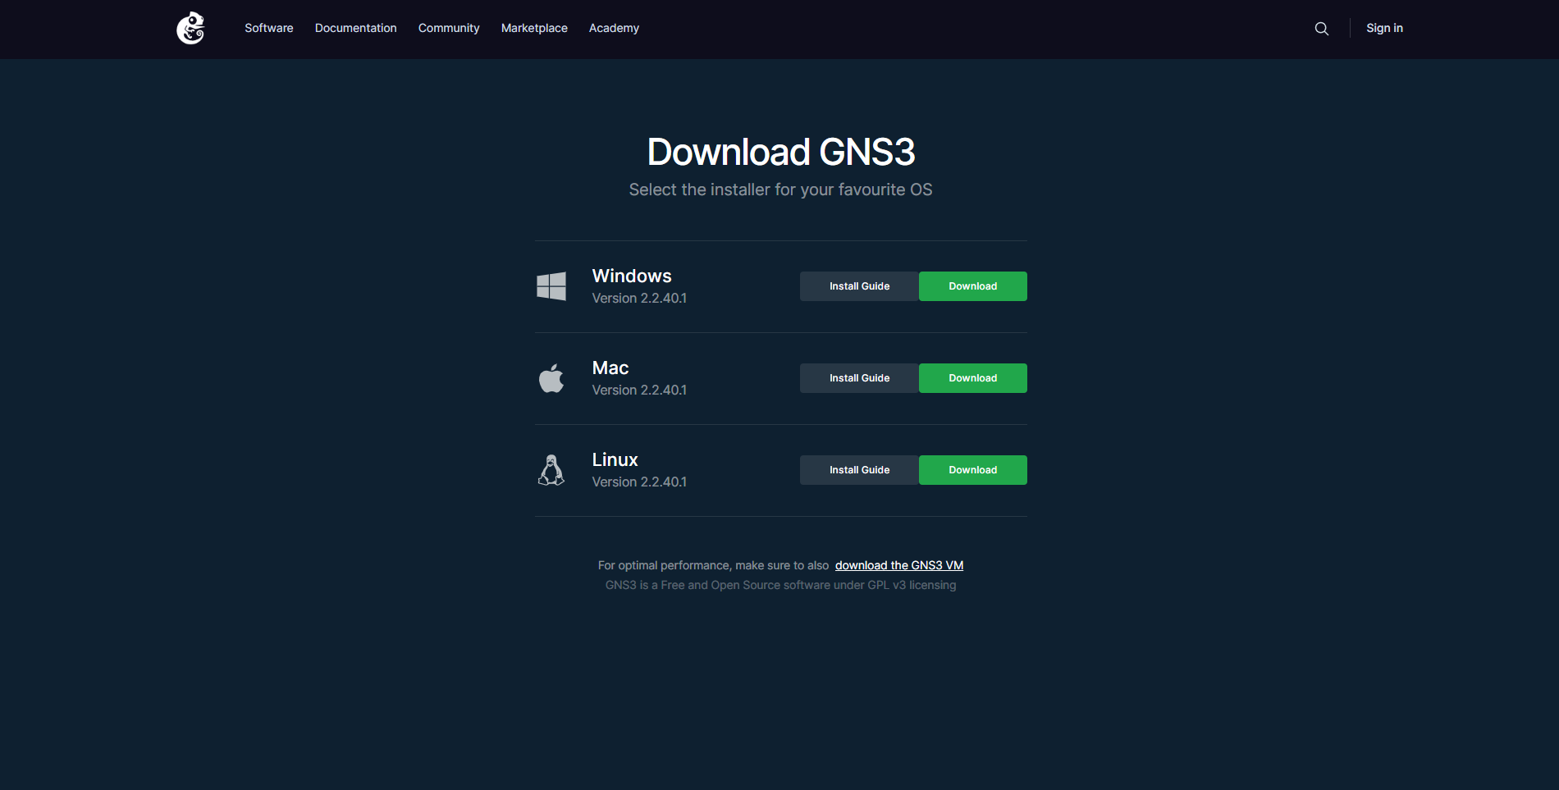Click the GNS3 chameleon logo
This screenshot has width=1559, height=790.
(190, 28)
